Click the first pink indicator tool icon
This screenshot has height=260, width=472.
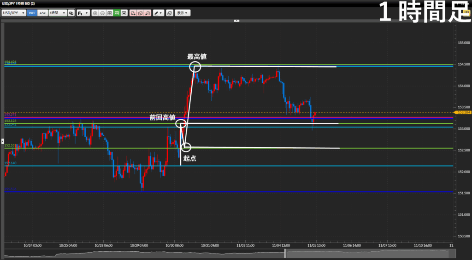133,13
